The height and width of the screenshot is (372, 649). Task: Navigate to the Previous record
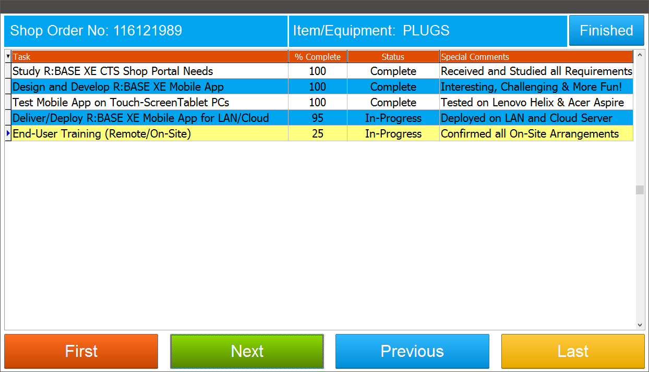(412, 351)
